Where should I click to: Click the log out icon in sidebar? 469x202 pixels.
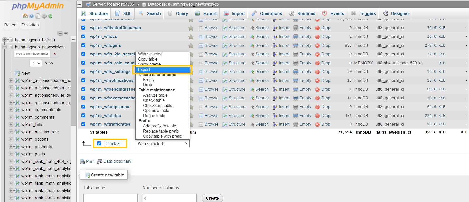pyautogui.click(x=31, y=16)
